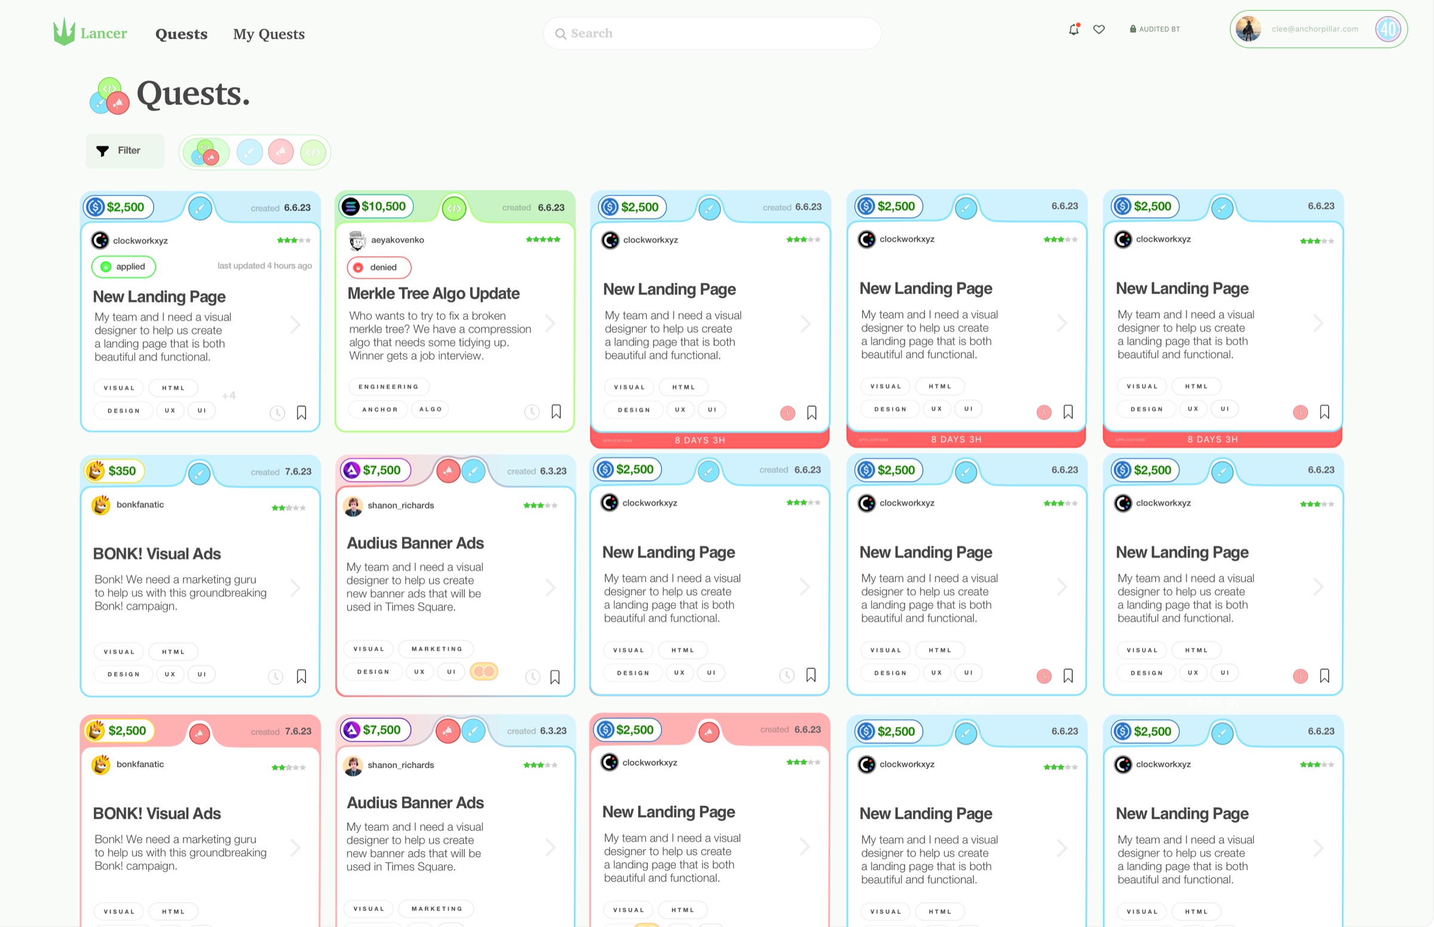
Task: Expand the Merkle Tree Algo Update chevron
Action: tap(550, 324)
